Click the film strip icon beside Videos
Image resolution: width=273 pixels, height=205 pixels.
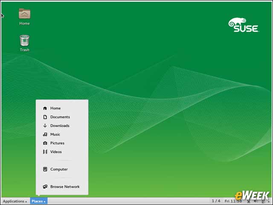click(45, 152)
